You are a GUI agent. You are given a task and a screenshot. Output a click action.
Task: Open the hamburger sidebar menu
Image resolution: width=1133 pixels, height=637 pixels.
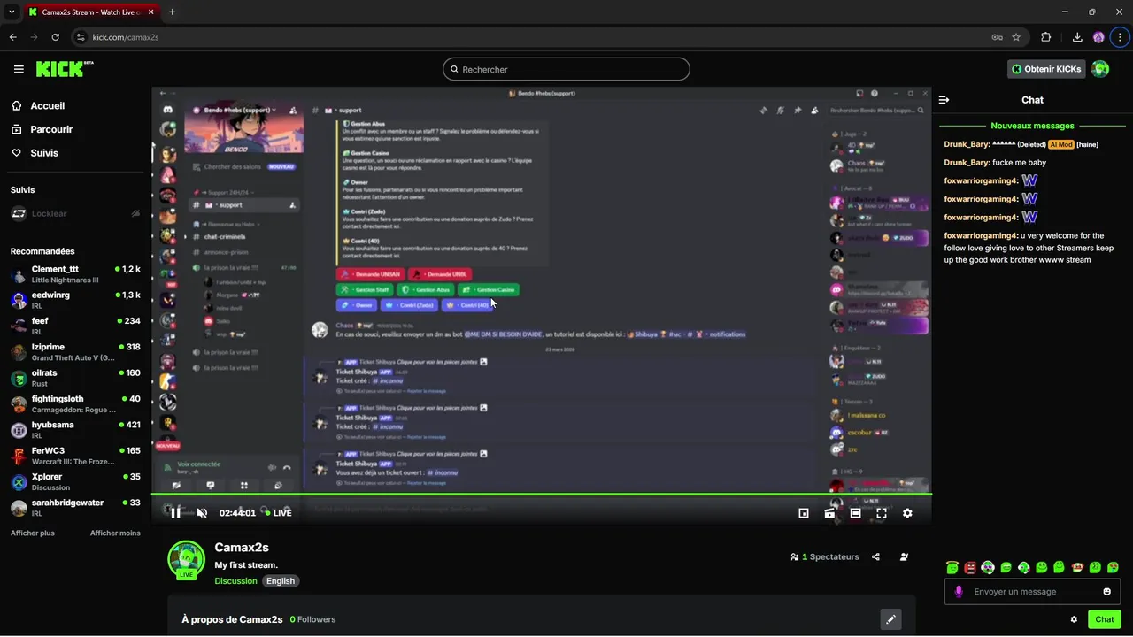coord(19,69)
